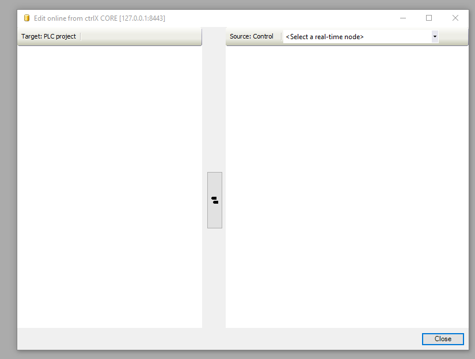Screen dimensions: 475x359
Task: Click the 'Target: PLC project' label
Action: (48, 36)
